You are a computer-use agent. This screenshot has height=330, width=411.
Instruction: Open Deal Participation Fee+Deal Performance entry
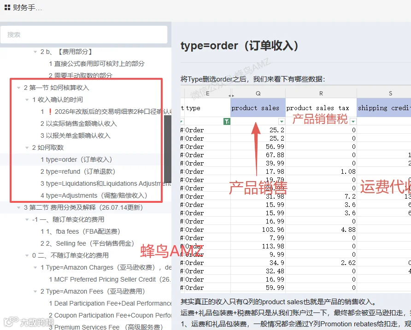click(110, 304)
